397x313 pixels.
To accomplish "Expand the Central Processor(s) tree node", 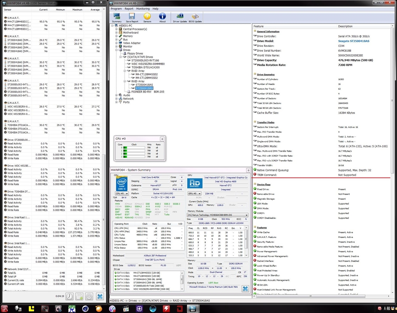I will tap(116, 29).
